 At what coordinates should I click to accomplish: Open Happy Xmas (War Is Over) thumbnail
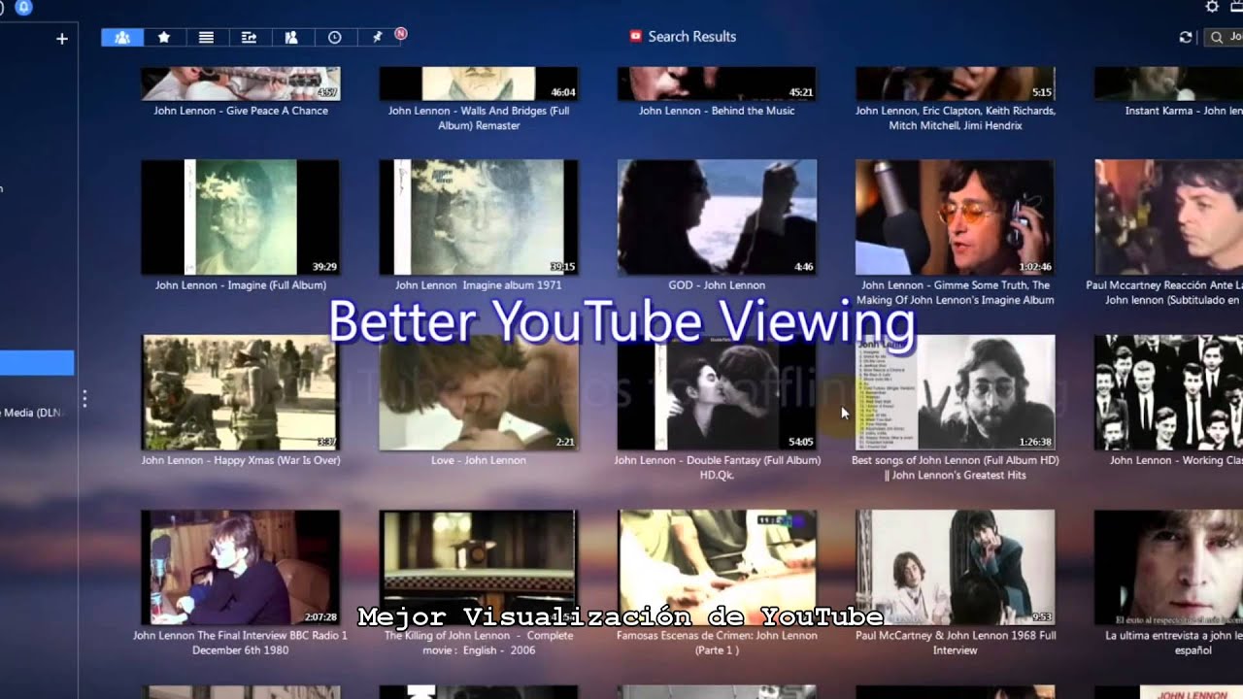(x=240, y=392)
